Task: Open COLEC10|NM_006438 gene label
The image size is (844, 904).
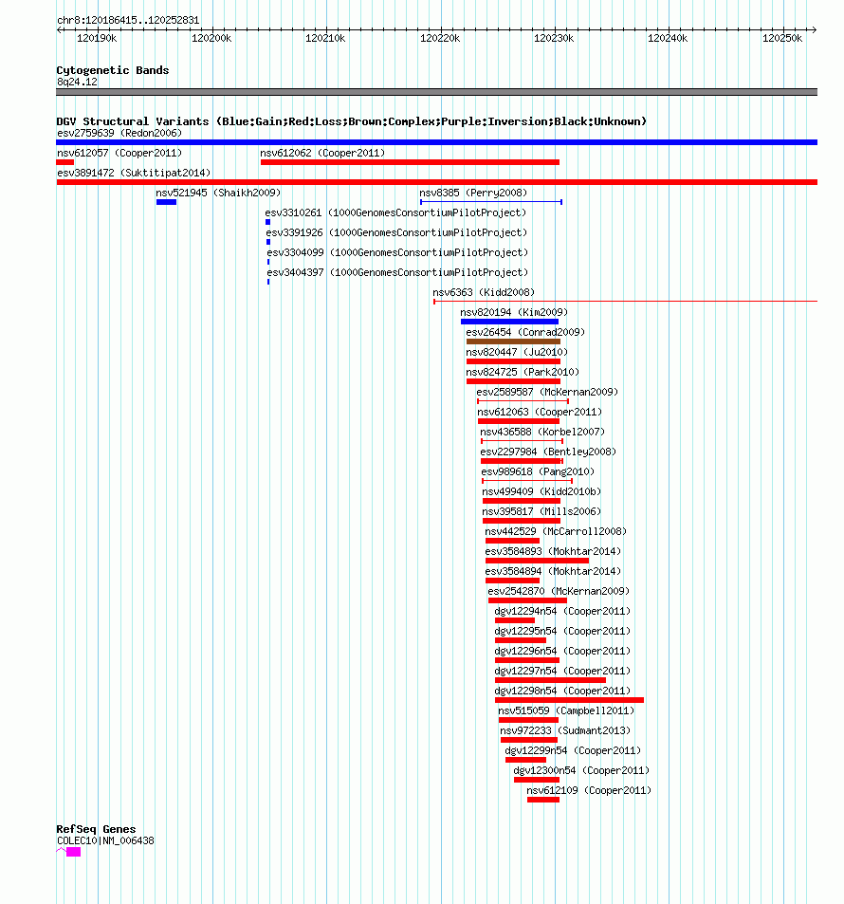Action: coord(105,841)
